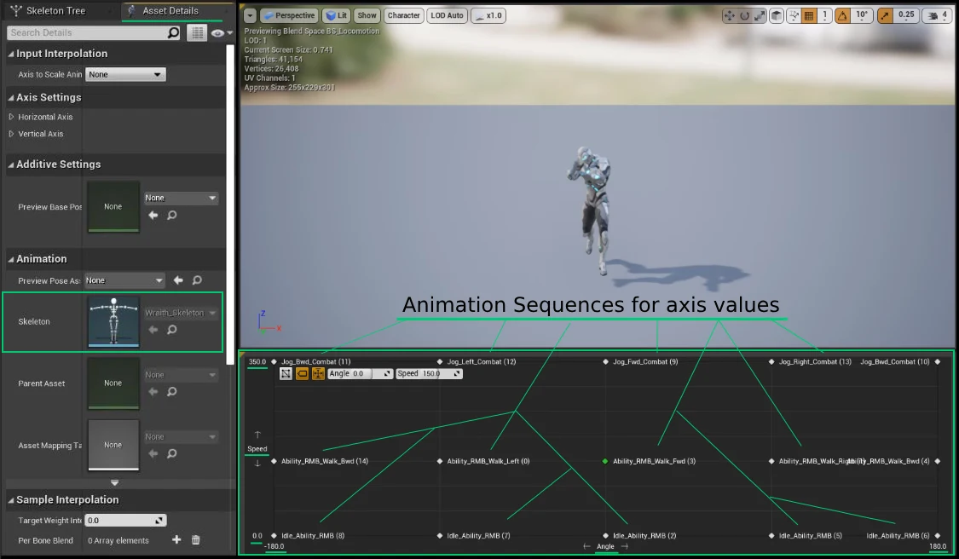Image resolution: width=959 pixels, height=559 pixels.
Task: Select the translate gizmo tool in viewport
Action: coord(730,15)
